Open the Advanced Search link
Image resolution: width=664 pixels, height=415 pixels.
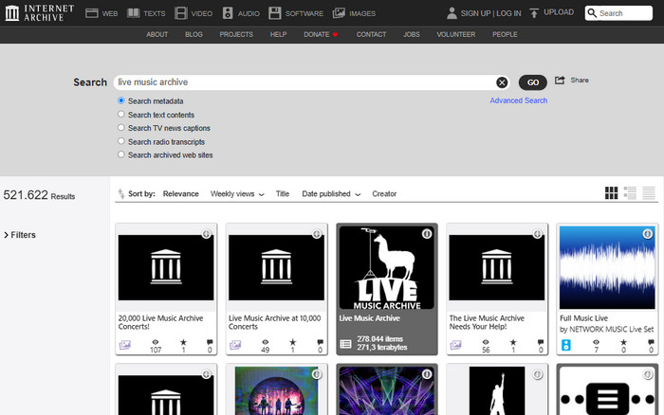tap(518, 100)
